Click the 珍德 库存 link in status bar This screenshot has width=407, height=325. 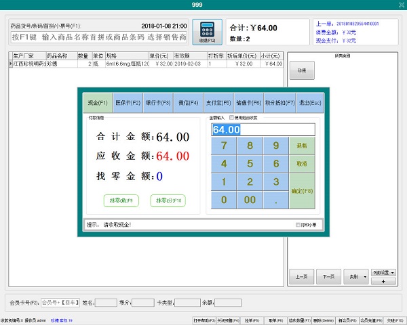coord(62,320)
